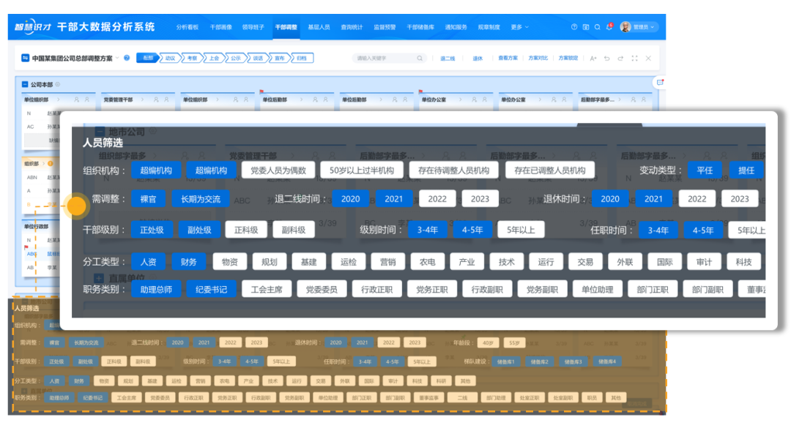Click the notification bell icon
Viewport: 791px width, 428px height.
(x=609, y=27)
